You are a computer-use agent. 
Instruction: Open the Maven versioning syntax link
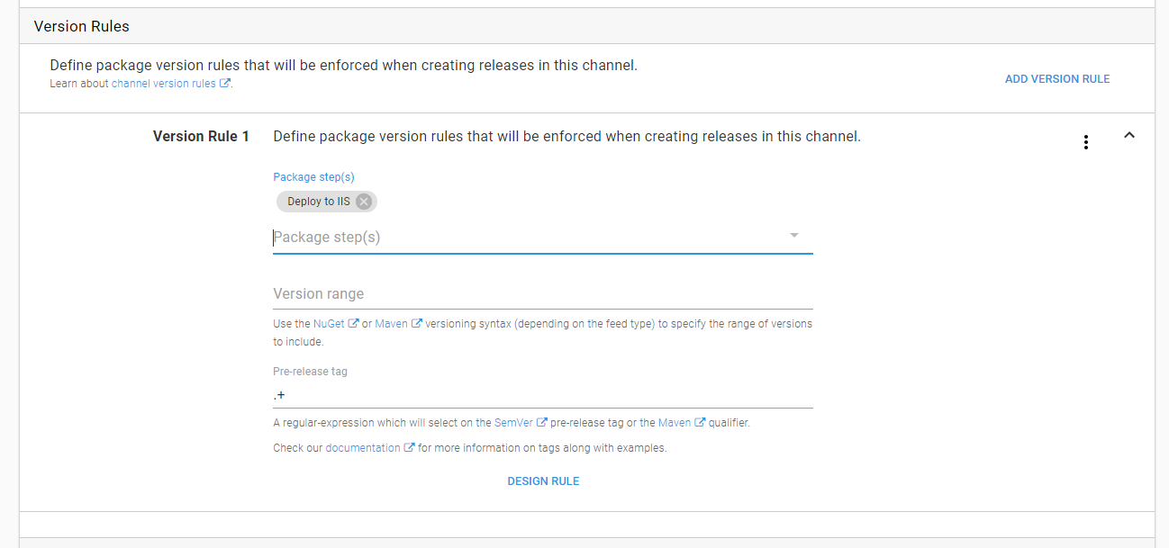391,324
